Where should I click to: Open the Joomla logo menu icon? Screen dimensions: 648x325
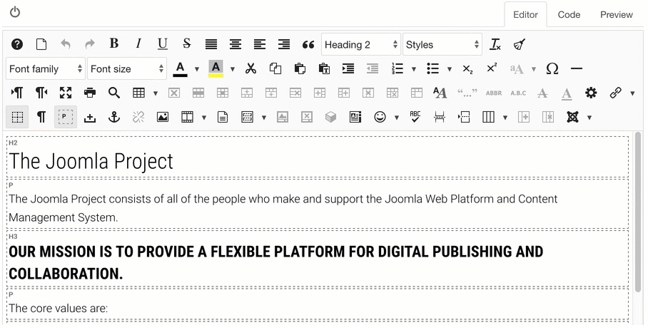click(572, 118)
